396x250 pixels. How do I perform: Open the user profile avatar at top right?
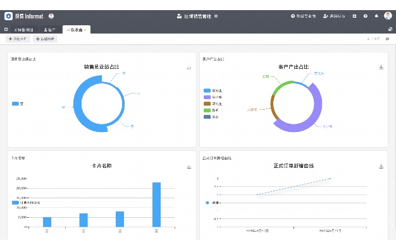click(388, 16)
